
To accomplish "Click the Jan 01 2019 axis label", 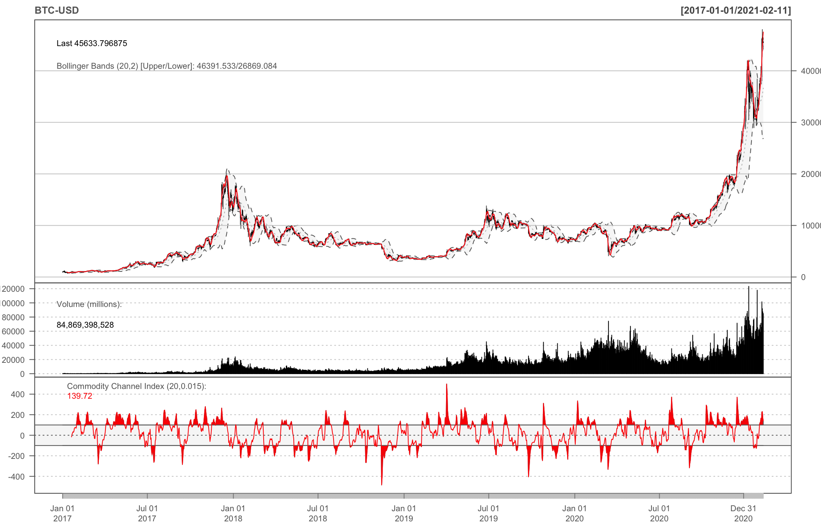I will point(404,513).
